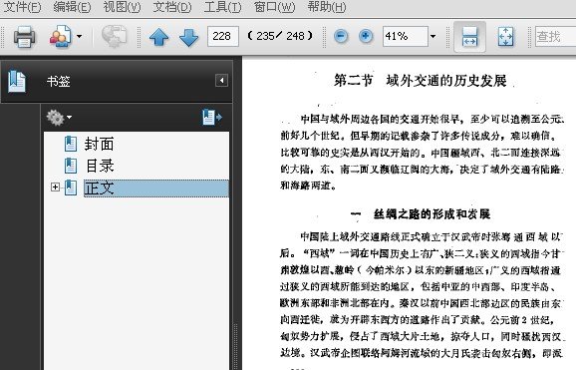
Task: Go to previous page with up arrow
Action: coord(159,37)
